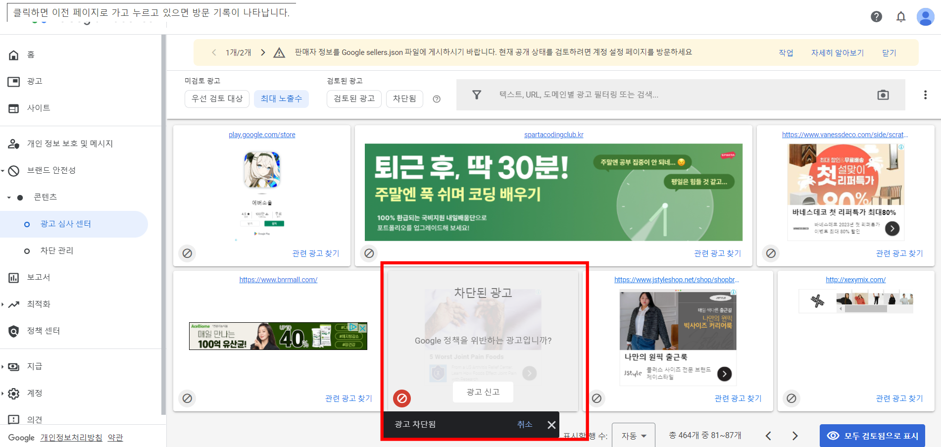
Task: Open the three-dot more options menu
Action: [x=925, y=95]
